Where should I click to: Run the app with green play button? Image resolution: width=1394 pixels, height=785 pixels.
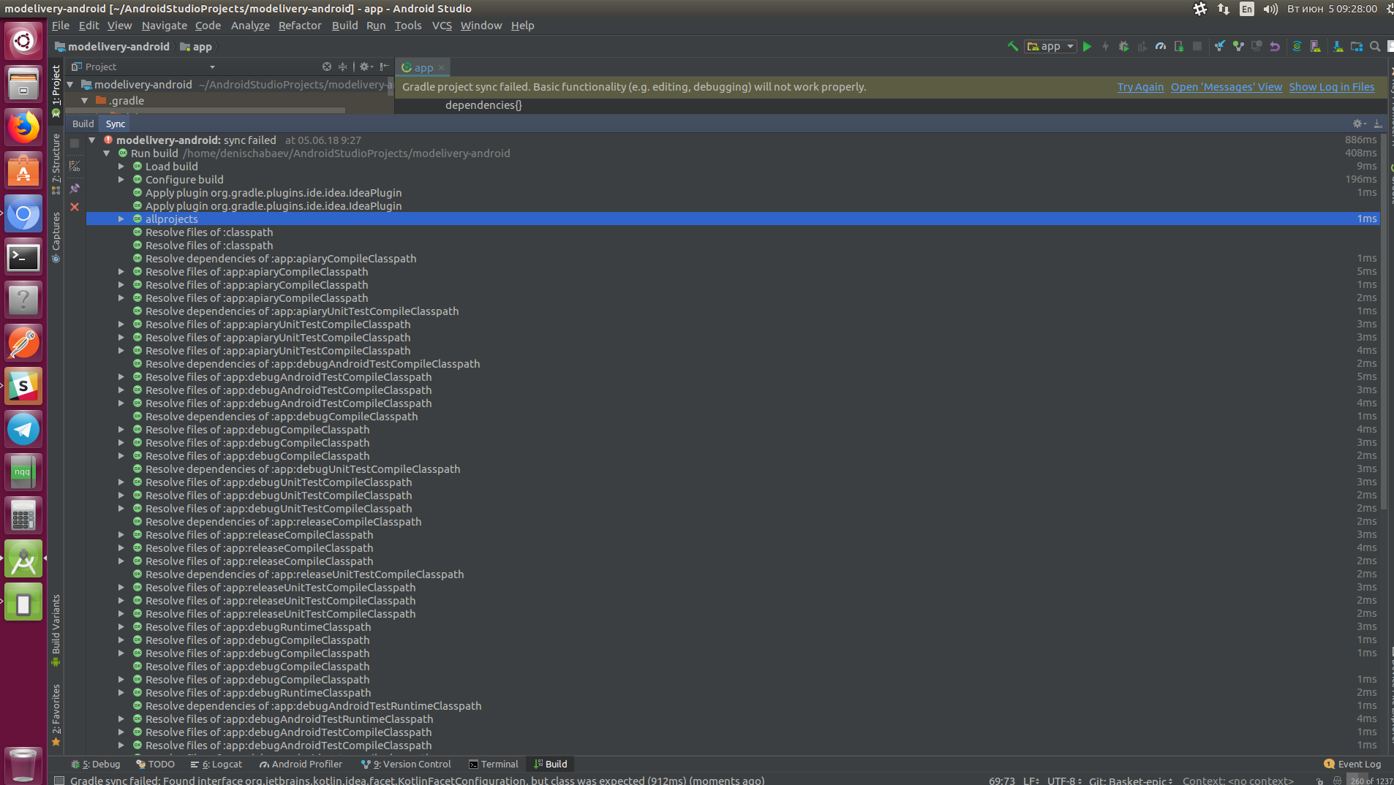point(1087,46)
